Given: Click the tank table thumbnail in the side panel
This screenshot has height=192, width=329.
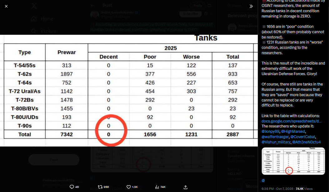Looking at the screenshot, I should 293,161.
